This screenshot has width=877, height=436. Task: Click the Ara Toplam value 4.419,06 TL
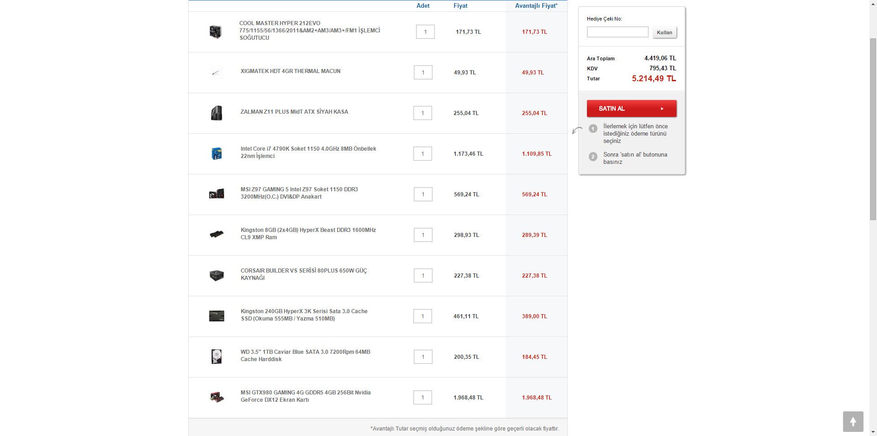660,58
